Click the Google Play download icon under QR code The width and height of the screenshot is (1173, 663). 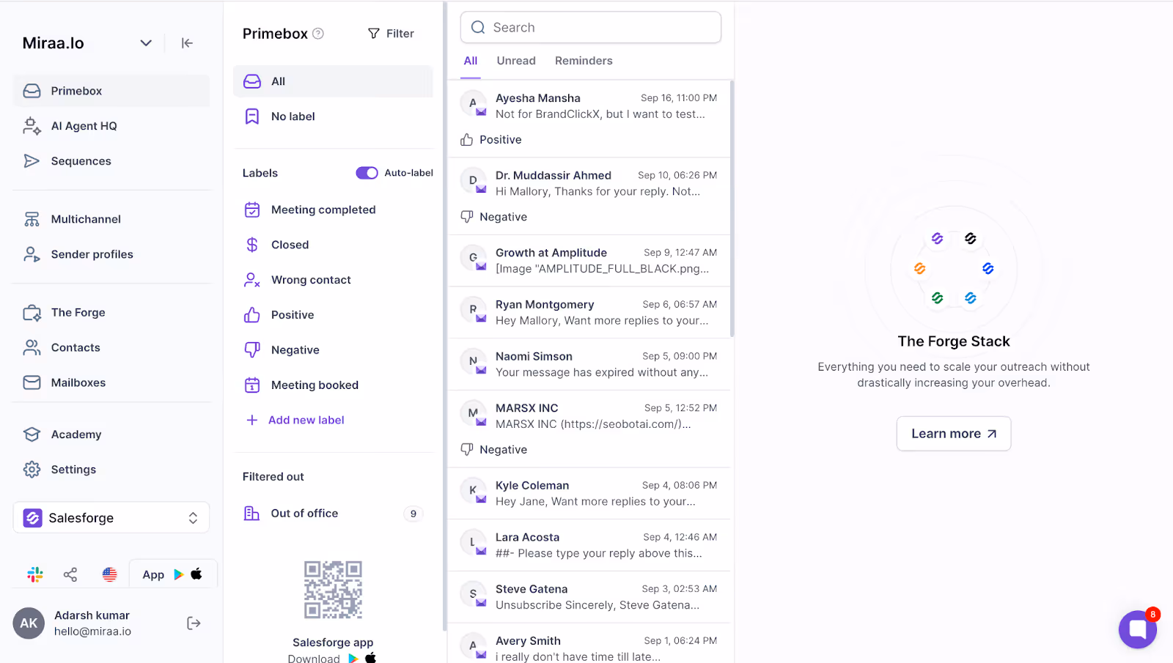click(x=353, y=658)
